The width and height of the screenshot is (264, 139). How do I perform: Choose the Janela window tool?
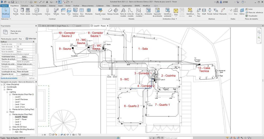(28, 11)
